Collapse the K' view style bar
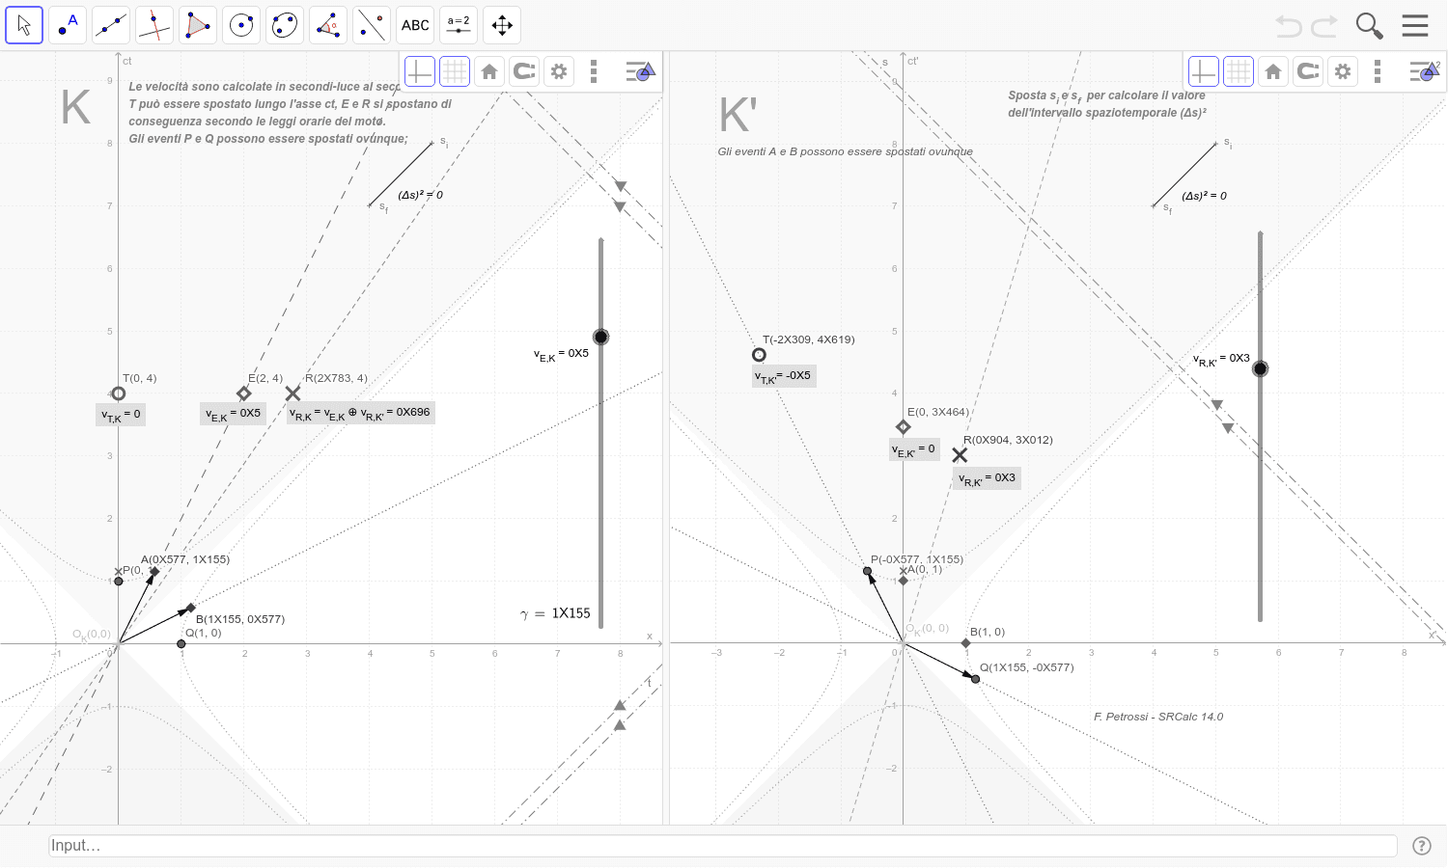Image resolution: width=1448 pixels, height=868 pixels. pyautogui.click(x=1424, y=71)
